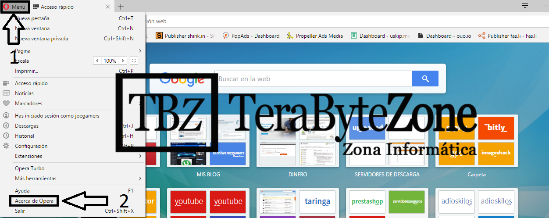This screenshot has height=218, width=549.
Task: Increase zoom with Escala right arrow
Action: pos(123,61)
